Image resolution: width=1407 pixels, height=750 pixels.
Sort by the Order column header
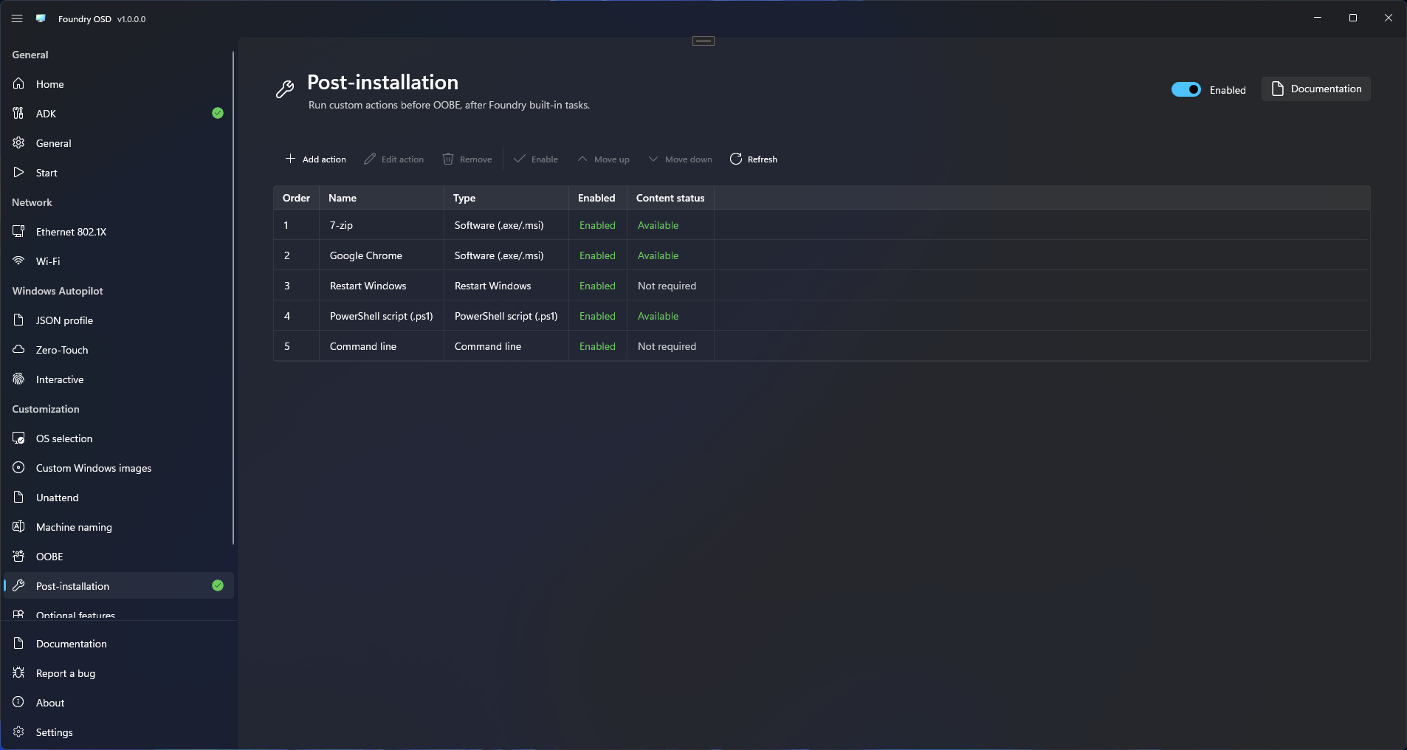click(297, 198)
